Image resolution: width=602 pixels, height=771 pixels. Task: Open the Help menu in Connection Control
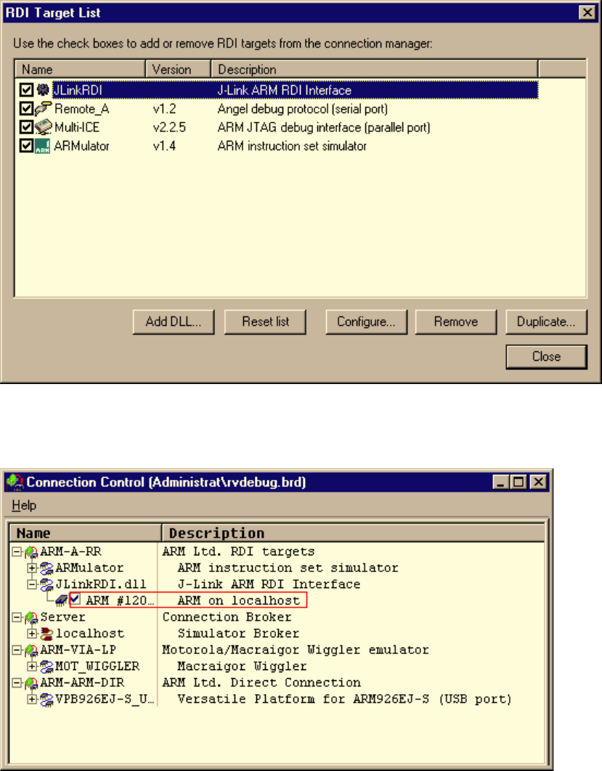pyautogui.click(x=24, y=505)
